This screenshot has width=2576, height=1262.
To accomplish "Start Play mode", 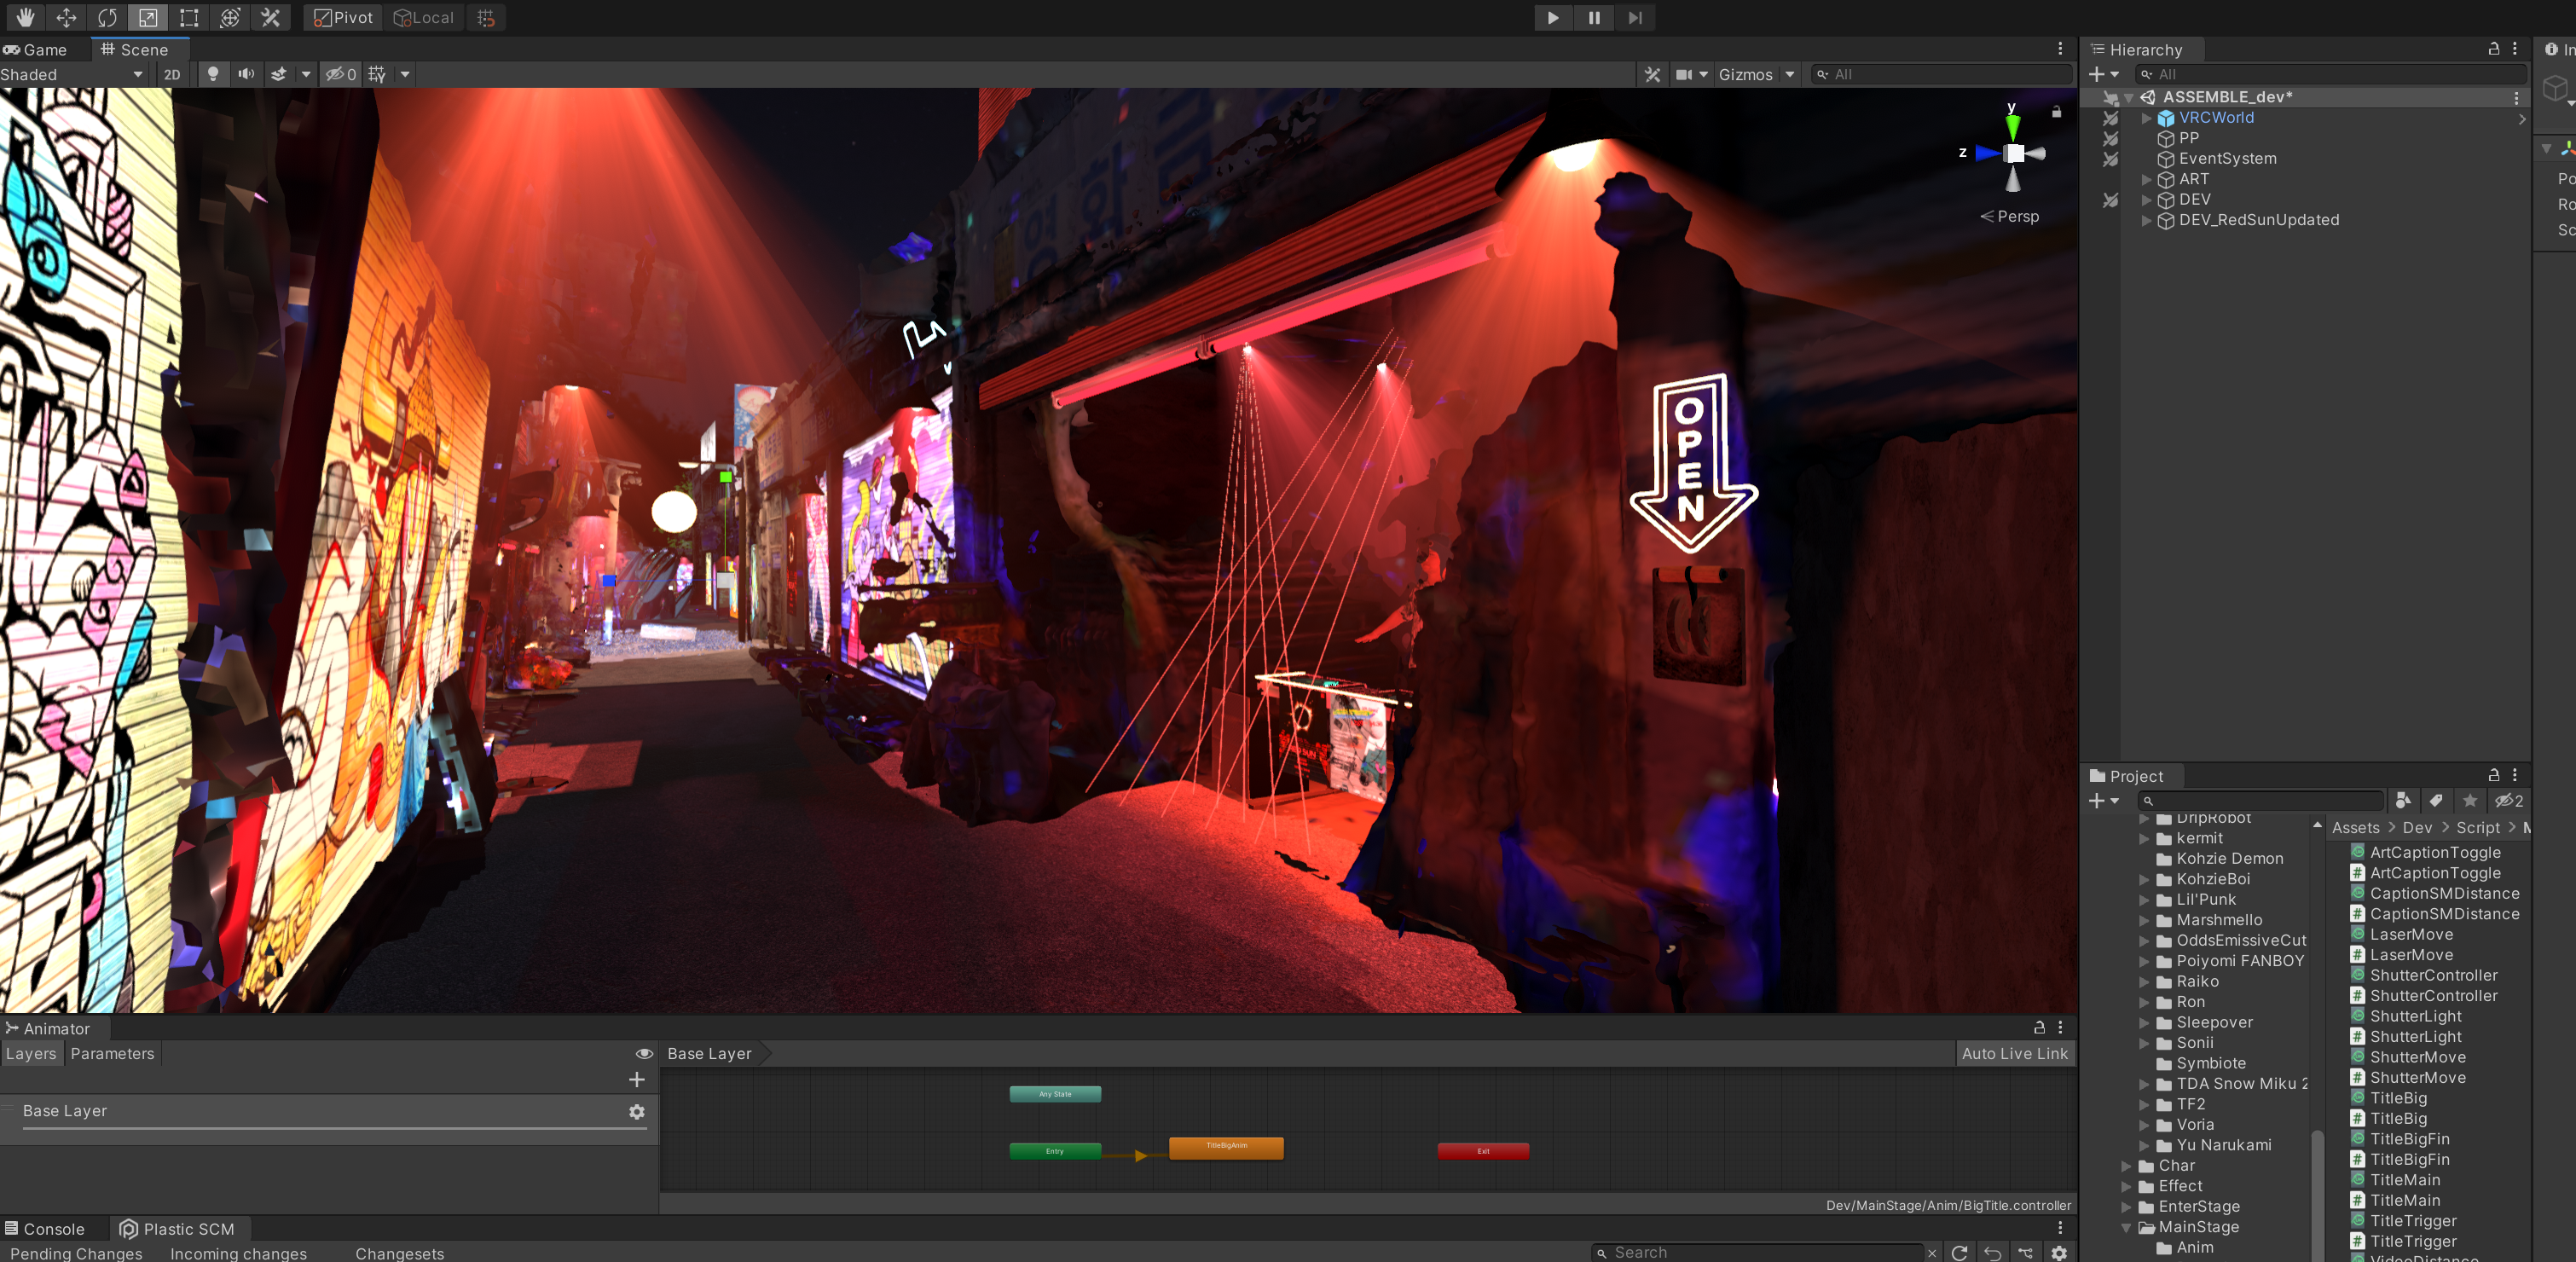I will 1552,17.
